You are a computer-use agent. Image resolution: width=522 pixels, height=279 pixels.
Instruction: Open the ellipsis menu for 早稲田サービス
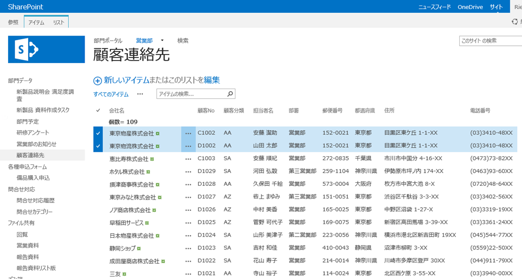click(x=188, y=222)
